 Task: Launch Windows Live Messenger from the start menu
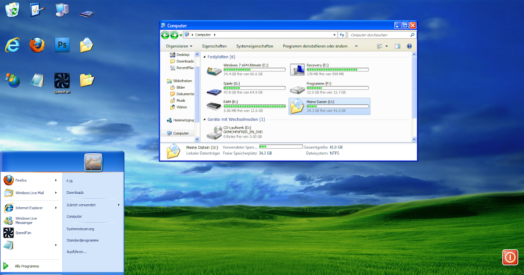pos(31,220)
